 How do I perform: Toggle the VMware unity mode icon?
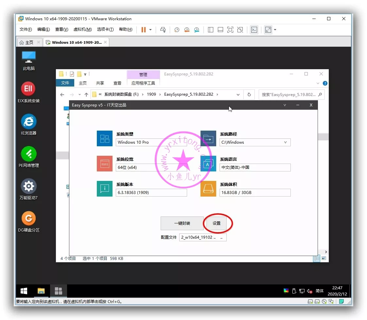[240, 30]
